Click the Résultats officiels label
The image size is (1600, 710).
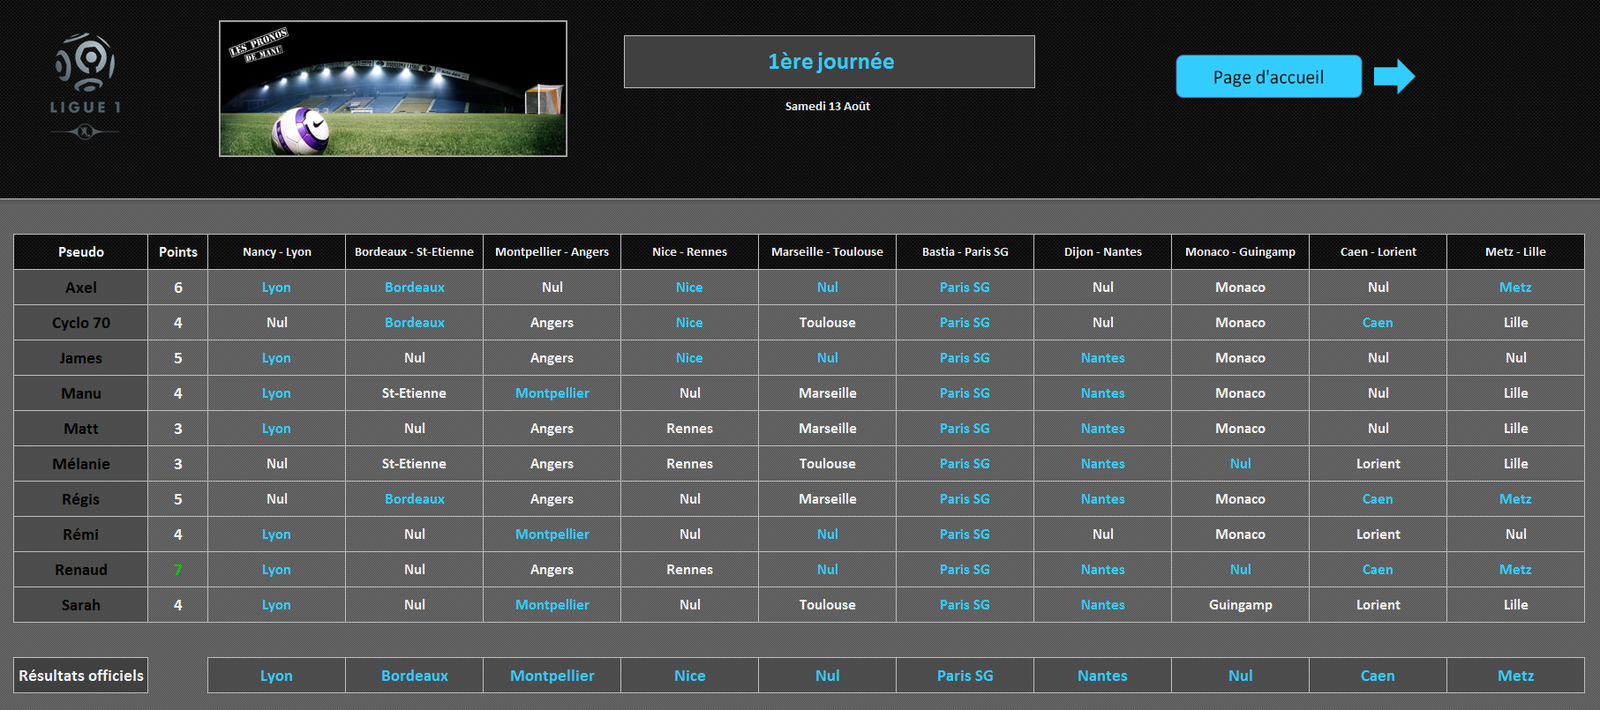pos(81,676)
